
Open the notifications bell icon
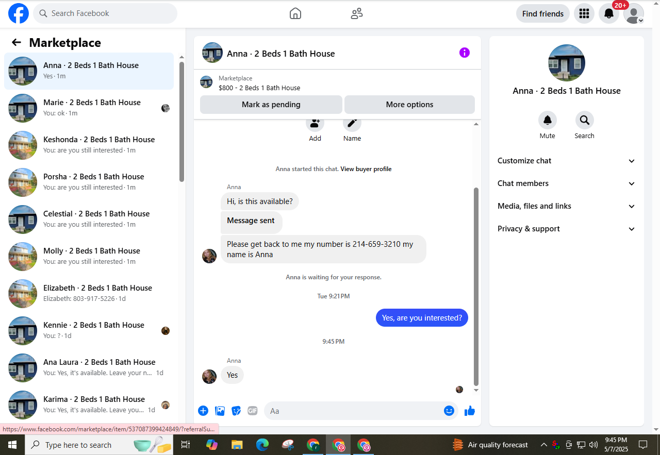[609, 13]
